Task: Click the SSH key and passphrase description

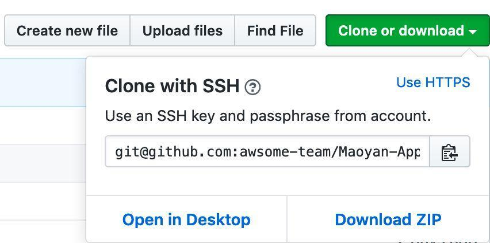Action: pyautogui.click(x=268, y=116)
